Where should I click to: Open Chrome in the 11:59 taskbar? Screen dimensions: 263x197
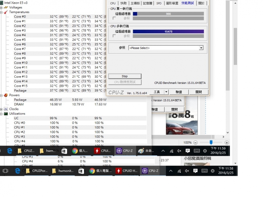pyautogui.click(x=80, y=151)
